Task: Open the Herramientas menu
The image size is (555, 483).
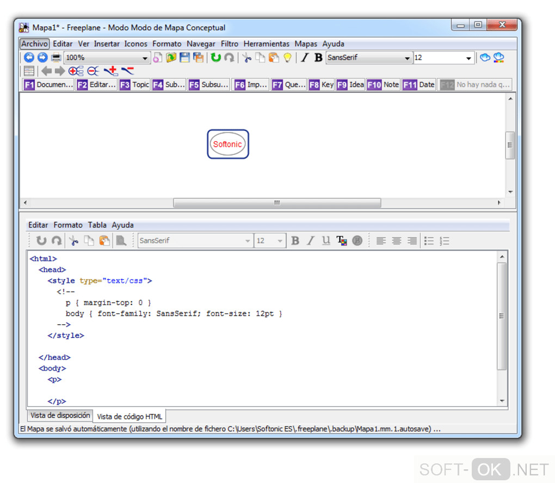Action: coord(266,44)
